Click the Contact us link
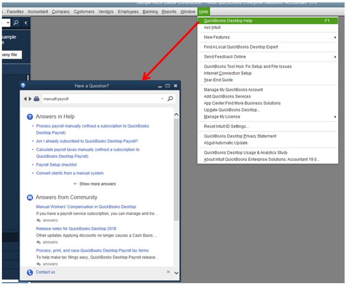 pyautogui.click(x=45, y=272)
